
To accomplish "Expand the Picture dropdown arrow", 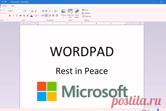I will (x=64, y=17).
